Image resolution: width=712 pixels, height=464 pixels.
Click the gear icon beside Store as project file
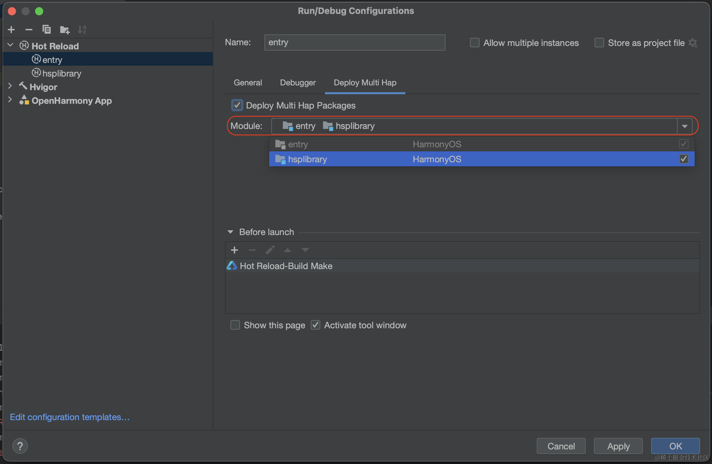tap(693, 43)
